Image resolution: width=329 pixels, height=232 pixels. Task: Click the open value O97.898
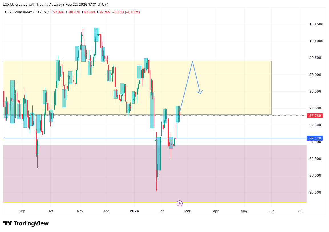point(57,12)
